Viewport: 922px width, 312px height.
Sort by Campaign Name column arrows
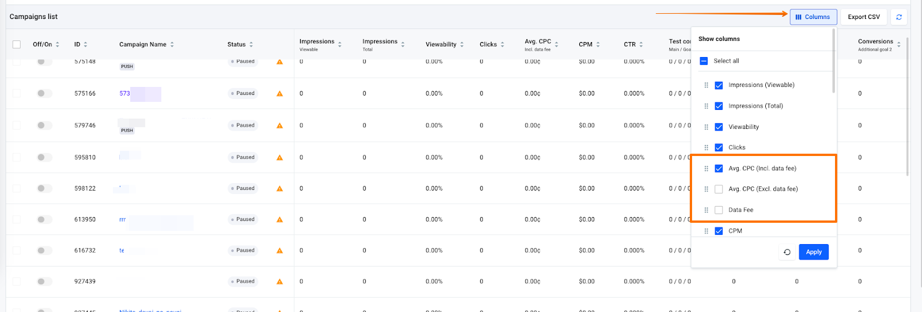(172, 45)
